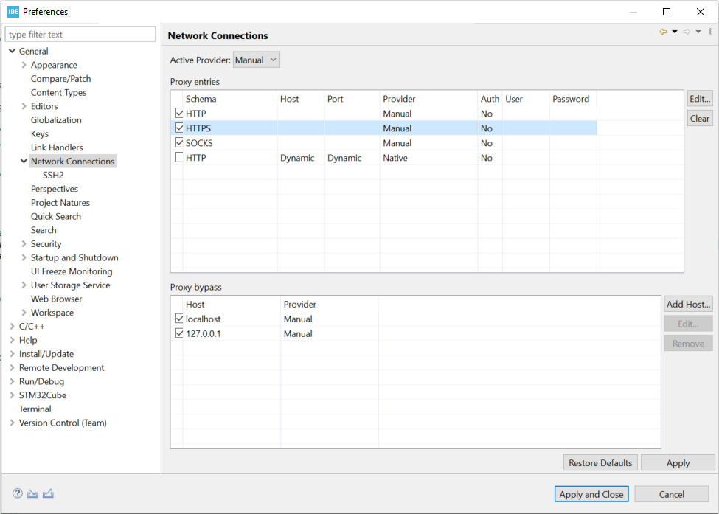Screen dimensions: 719x514
Task: Select SSH2 under Network Connections
Action: click(x=53, y=176)
